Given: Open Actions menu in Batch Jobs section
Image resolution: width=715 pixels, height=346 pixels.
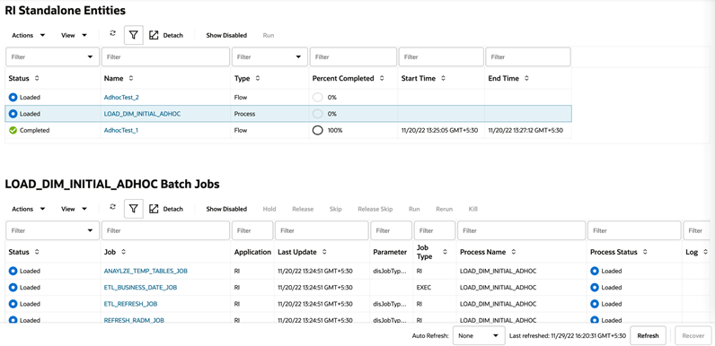Looking at the screenshot, I should click(28, 209).
